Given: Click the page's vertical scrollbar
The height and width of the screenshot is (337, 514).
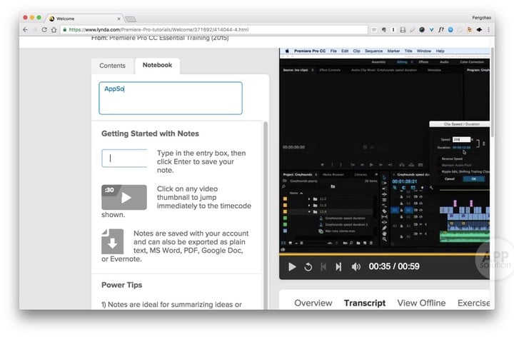Looking at the screenshot, I should tap(493, 92).
